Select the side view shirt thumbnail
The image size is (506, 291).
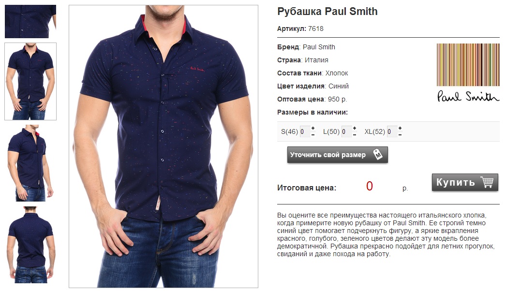tap(30, 163)
